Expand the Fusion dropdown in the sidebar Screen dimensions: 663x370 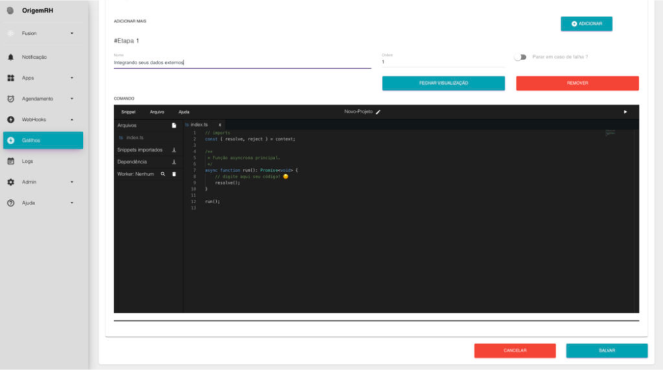[72, 33]
